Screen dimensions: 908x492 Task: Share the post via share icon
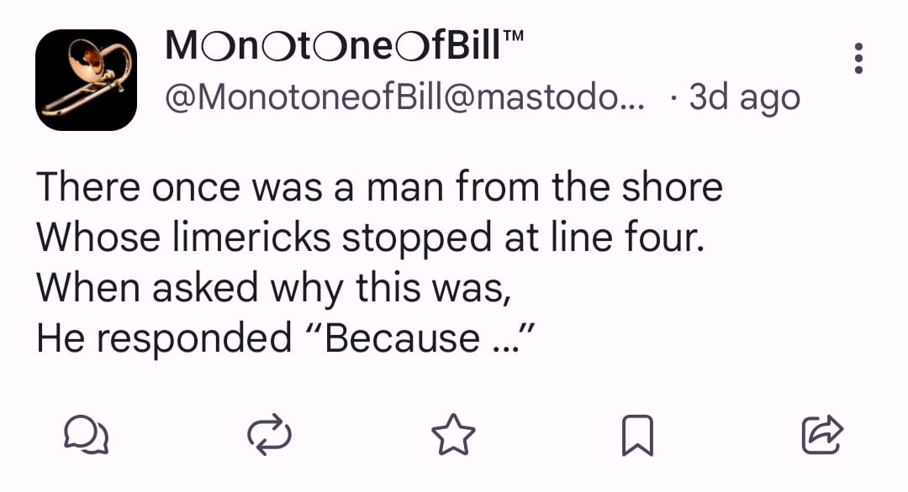821,436
